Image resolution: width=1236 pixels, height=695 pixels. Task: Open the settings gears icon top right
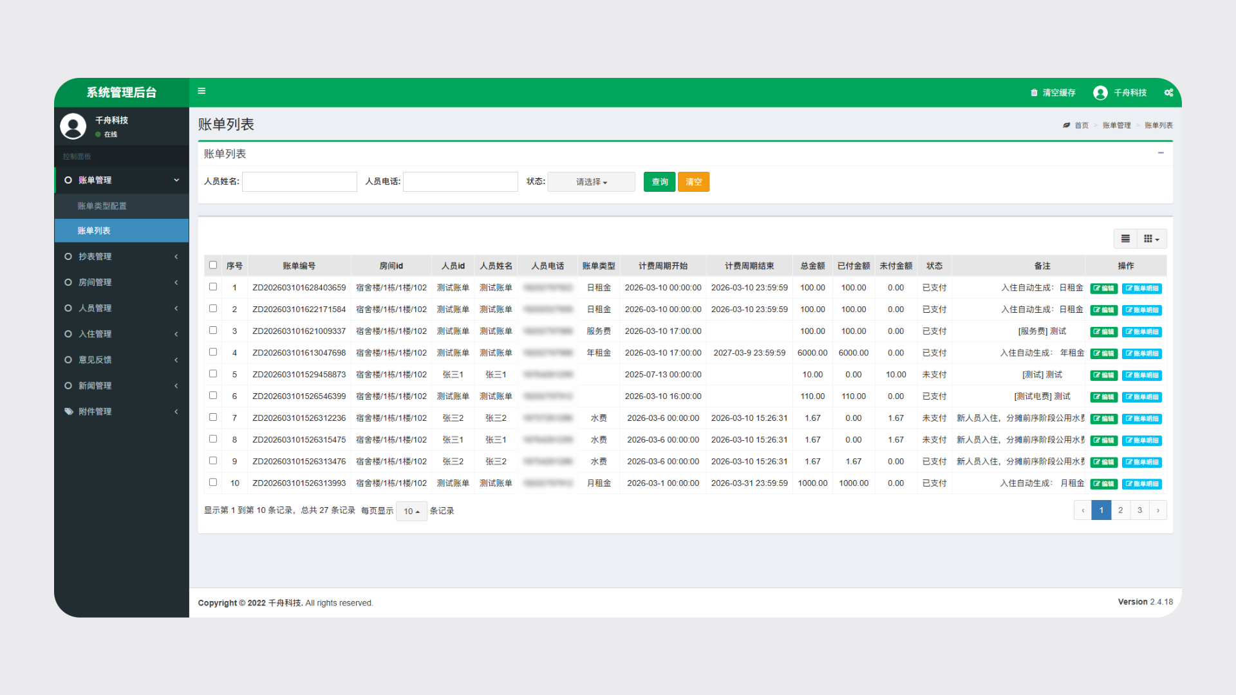tap(1168, 93)
